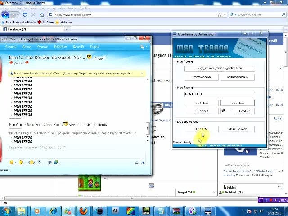Open Etkinlikler in chat window
This screenshot has height=216, width=288.
pyautogui.click(x=60, y=47)
